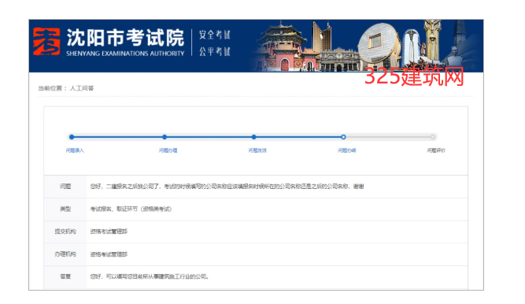Click the 资格考试管理部 value in 提交机构 row

pos(109,232)
